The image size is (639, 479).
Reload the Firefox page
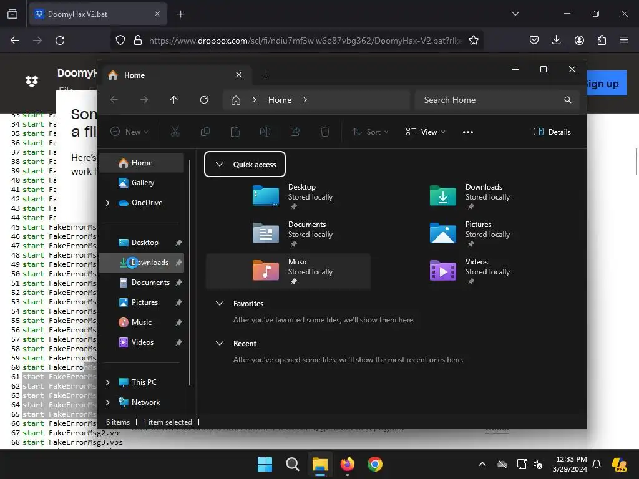tap(60, 41)
